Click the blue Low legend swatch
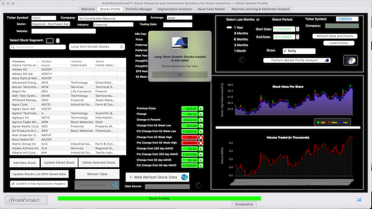The image size is (372, 209). coord(341,122)
